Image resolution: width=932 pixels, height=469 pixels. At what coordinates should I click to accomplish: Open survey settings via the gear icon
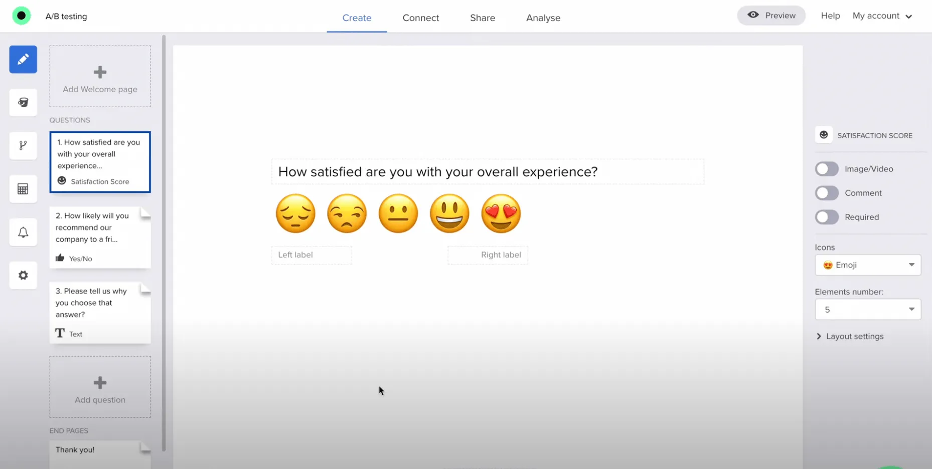23,275
